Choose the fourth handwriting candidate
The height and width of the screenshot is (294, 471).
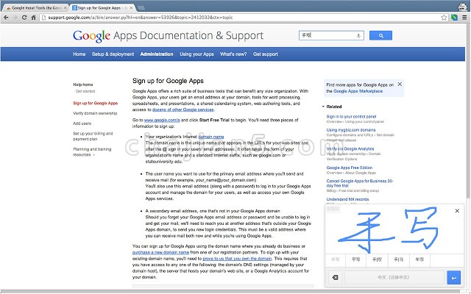[x=399, y=259]
